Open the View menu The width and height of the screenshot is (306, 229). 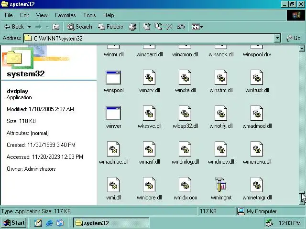click(x=42, y=15)
